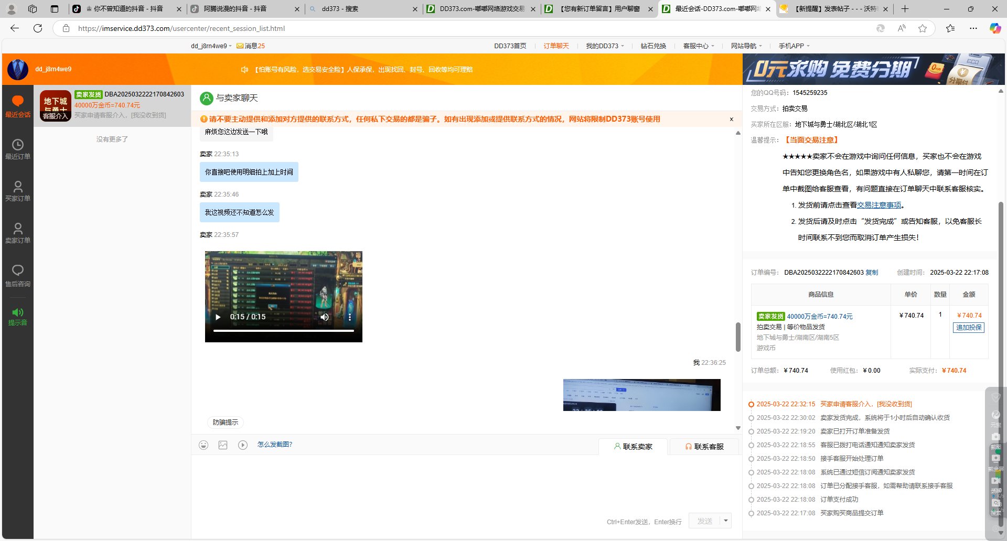Open the 买家订单 sidebar icon
The width and height of the screenshot is (1007, 541).
click(x=18, y=191)
